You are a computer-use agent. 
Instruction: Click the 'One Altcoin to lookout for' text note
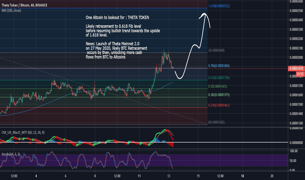(x=117, y=18)
